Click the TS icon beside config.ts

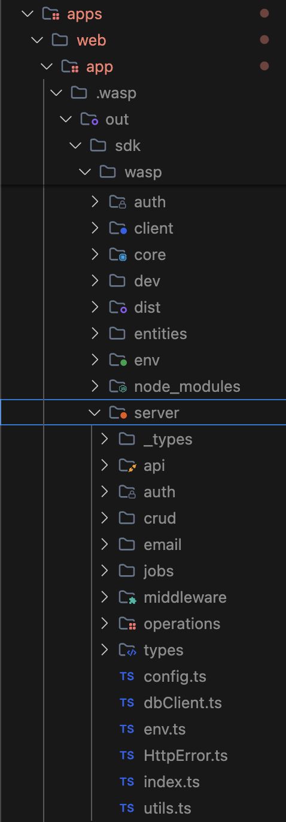coord(126,676)
